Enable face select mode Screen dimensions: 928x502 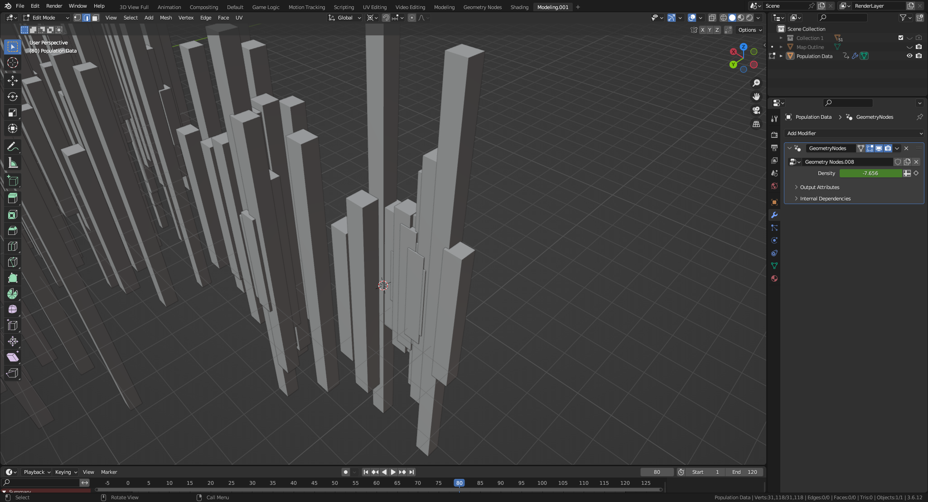point(95,18)
